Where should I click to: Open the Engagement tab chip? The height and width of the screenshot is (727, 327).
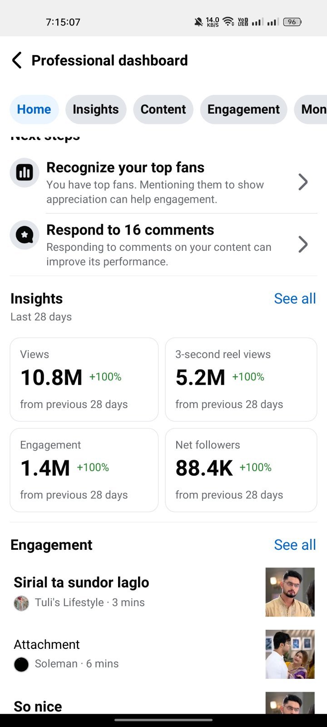click(x=243, y=110)
